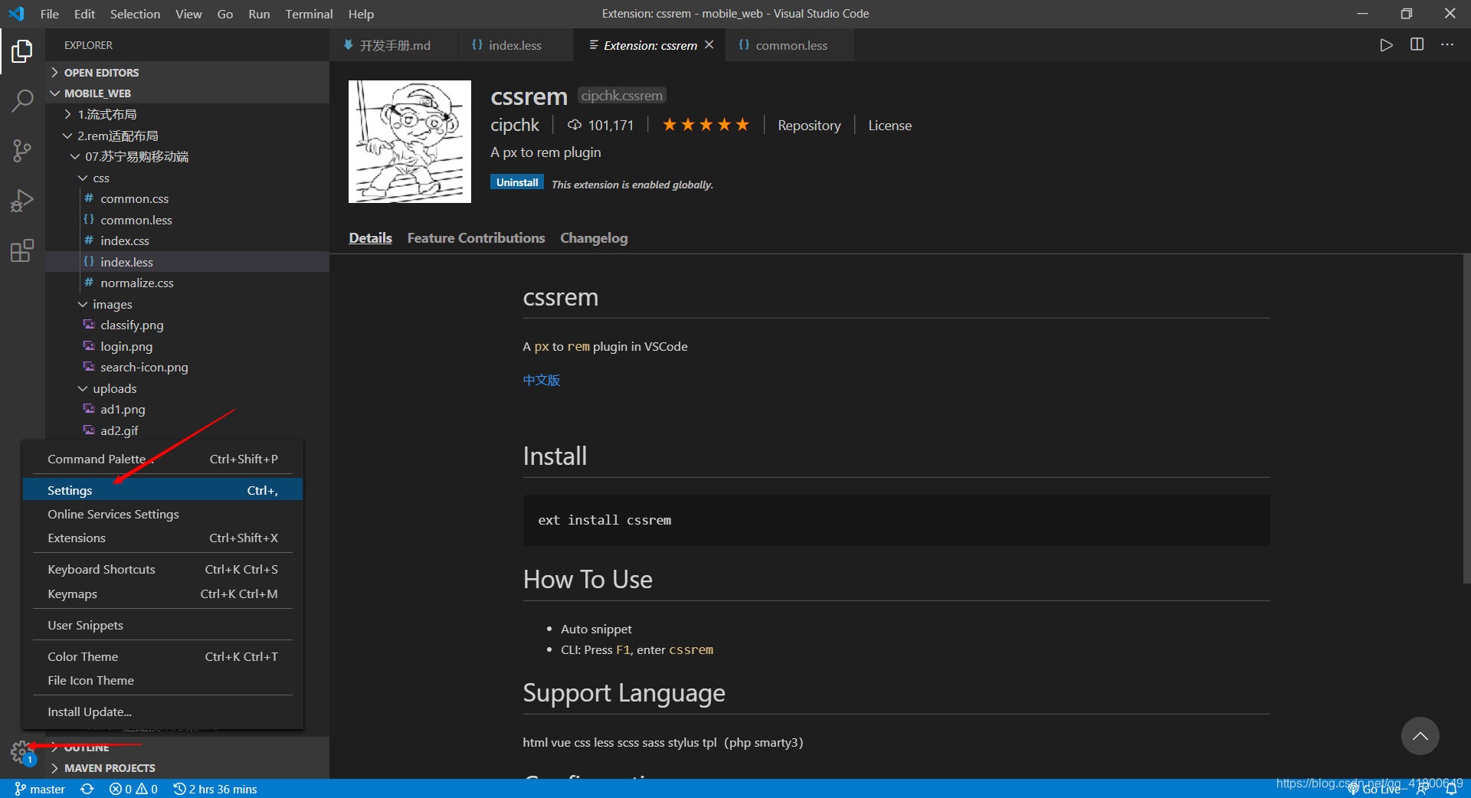Switch to the index.less editor tab

[x=515, y=45]
